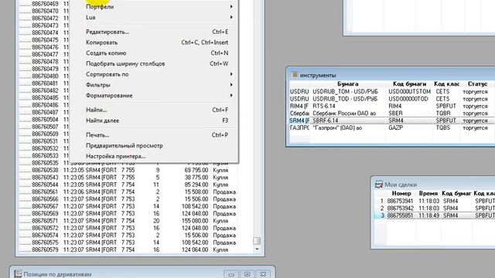Image resolution: width=495 pixels, height=278 pixels.
Task: Select the Сбербанк России ОАО ао row
Action: [x=392, y=114]
